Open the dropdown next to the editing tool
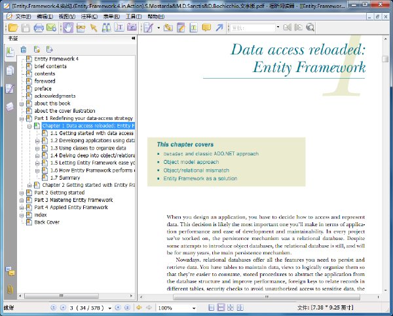Image resolution: width=393 pixels, height=316 pixels. [159, 28]
